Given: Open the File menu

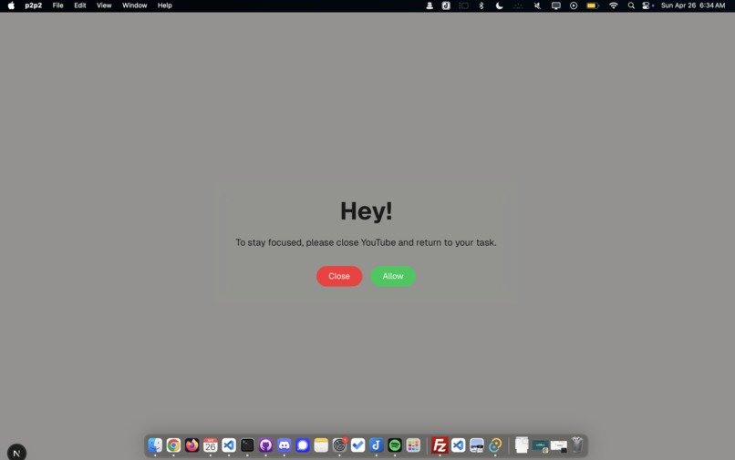Looking at the screenshot, I should tap(57, 5).
